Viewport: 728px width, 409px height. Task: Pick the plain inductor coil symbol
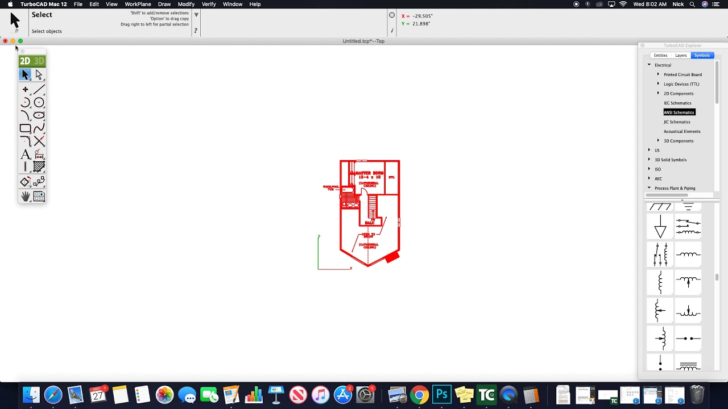pyautogui.click(x=688, y=254)
